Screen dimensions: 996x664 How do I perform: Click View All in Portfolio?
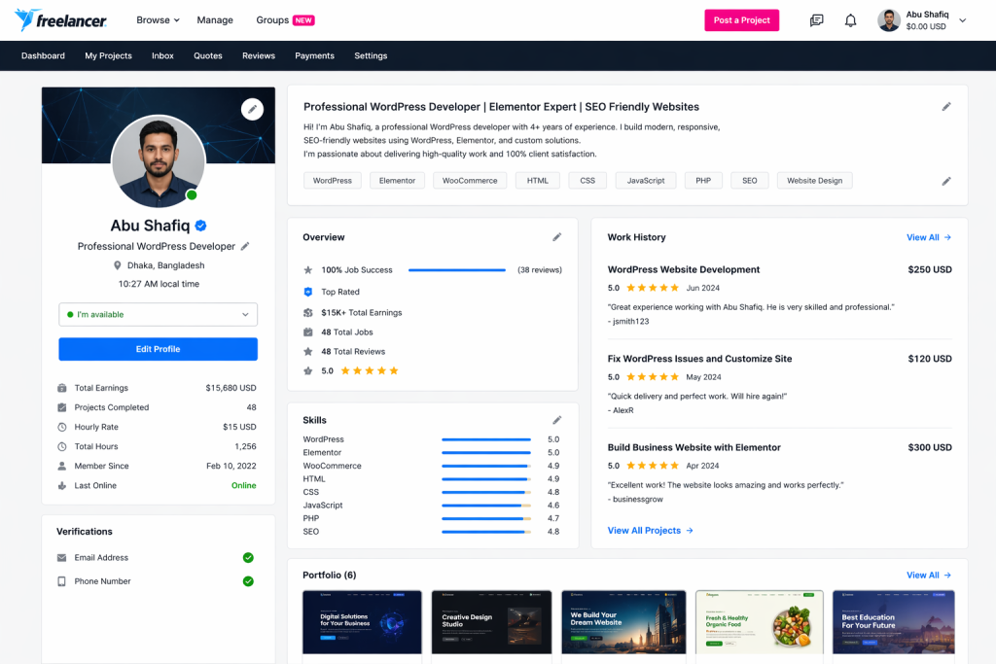pyautogui.click(x=929, y=576)
